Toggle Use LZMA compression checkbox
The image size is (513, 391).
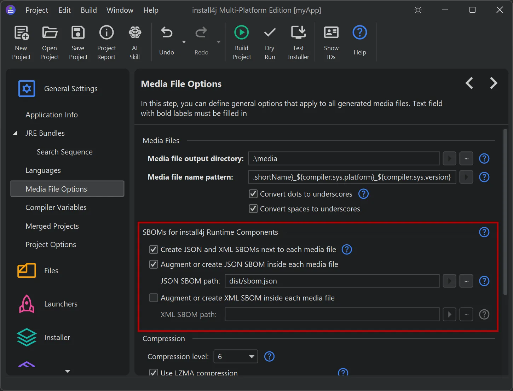tap(154, 373)
